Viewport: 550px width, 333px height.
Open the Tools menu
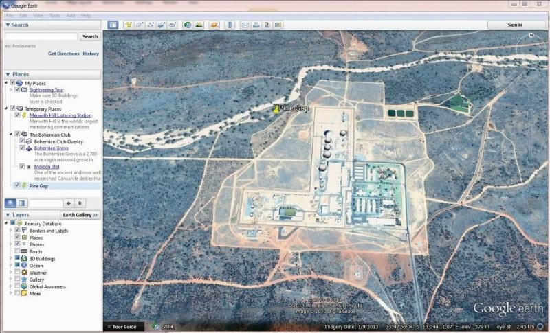(54, 15)
